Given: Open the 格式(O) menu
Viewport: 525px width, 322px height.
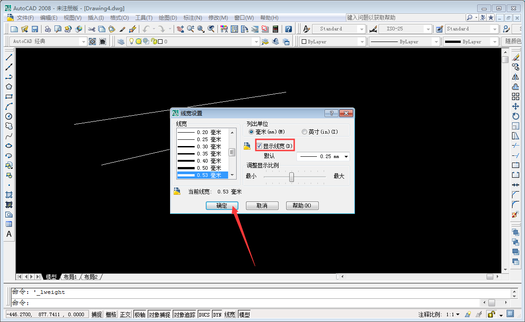Looking at the screenshot, I should coord(118,17).
